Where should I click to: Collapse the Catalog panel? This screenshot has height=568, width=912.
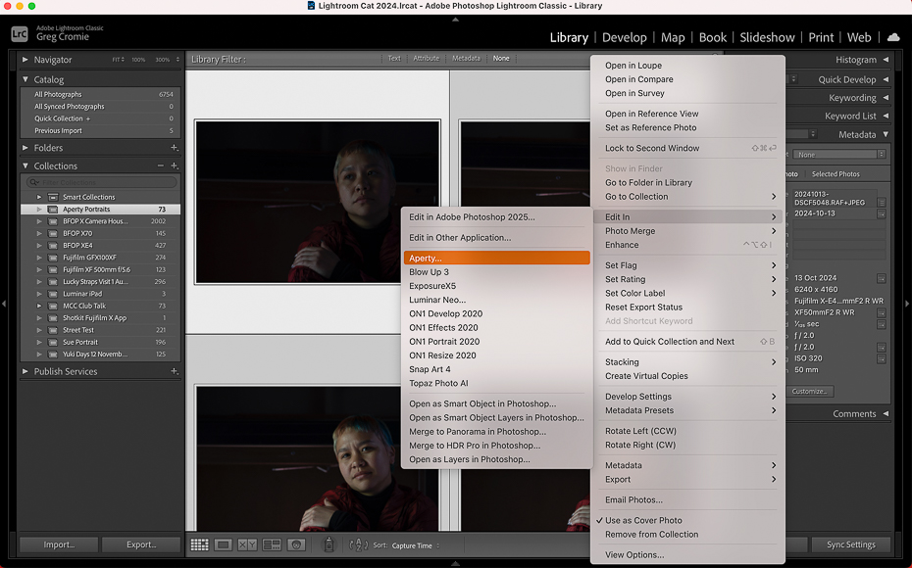[25, 79]
